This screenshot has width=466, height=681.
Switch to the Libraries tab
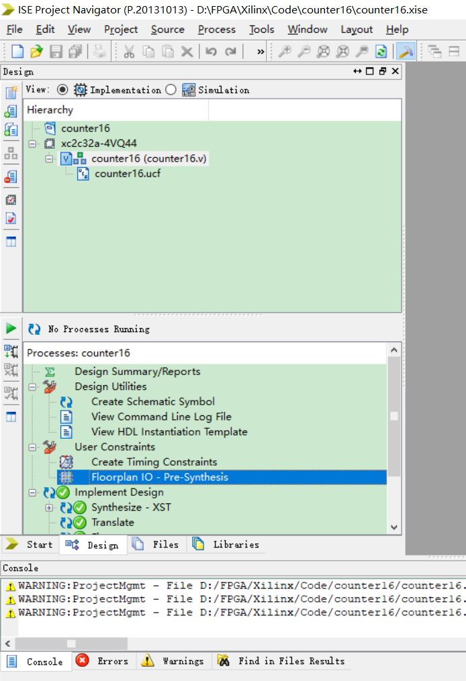226,545
